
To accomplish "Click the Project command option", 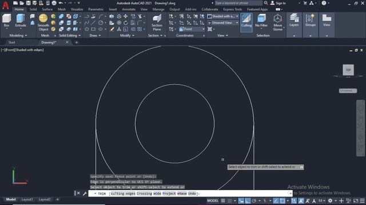I will click(x=169, y=194).
